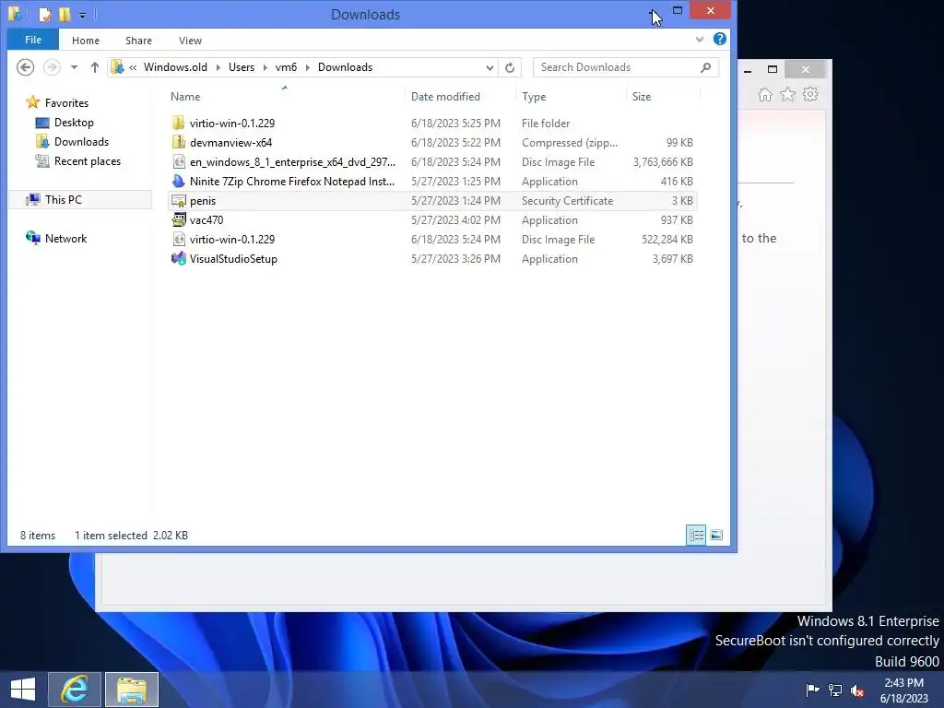Image resolution: width=944 pixels, height=708 pixels.
Task: Select vm6 in the address path
Action: click(286, 67)
